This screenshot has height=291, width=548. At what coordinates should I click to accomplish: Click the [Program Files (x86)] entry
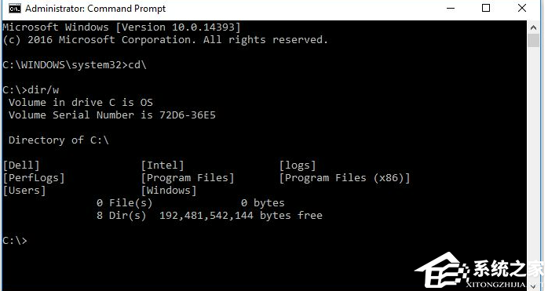344,178
